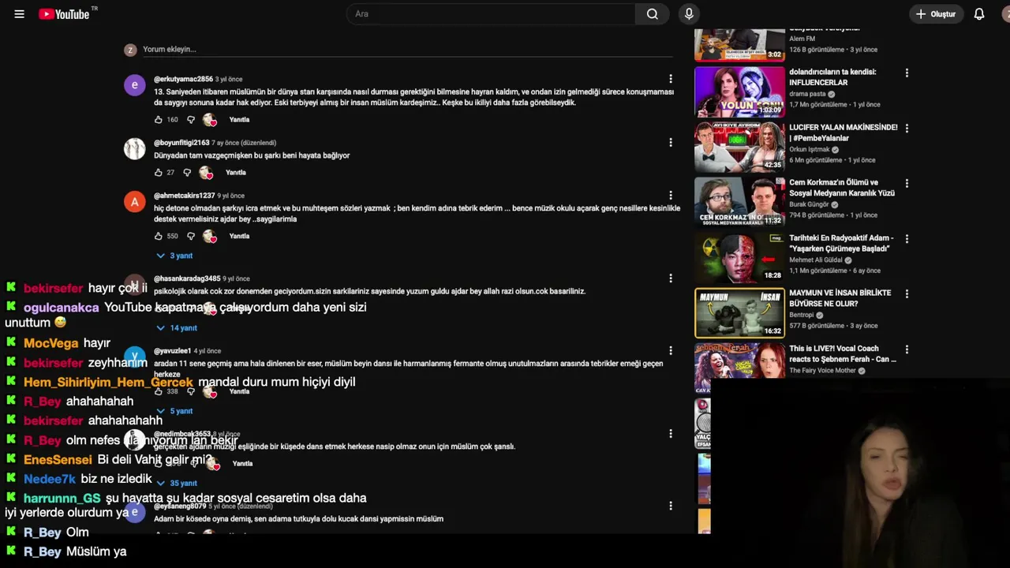Click chat username MocVega

tap(51, 343)
